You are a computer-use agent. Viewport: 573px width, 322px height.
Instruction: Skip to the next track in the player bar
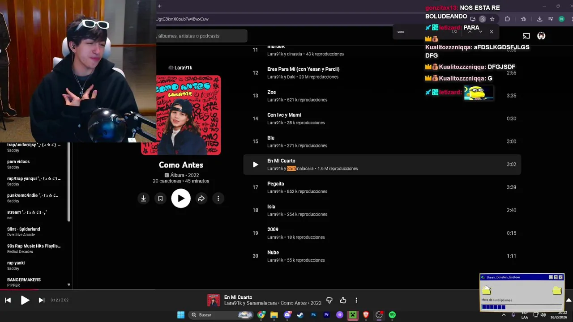click(x=41, y=300)
